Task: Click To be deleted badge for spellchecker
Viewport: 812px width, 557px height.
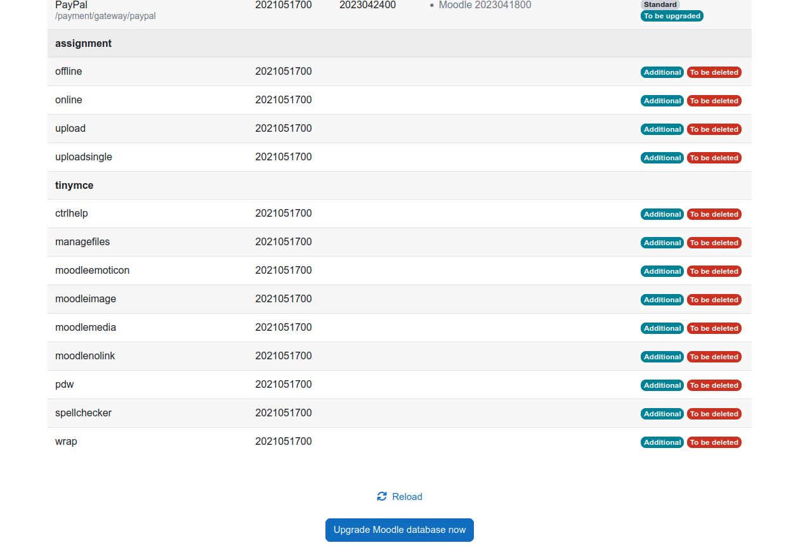Action: 714,414
